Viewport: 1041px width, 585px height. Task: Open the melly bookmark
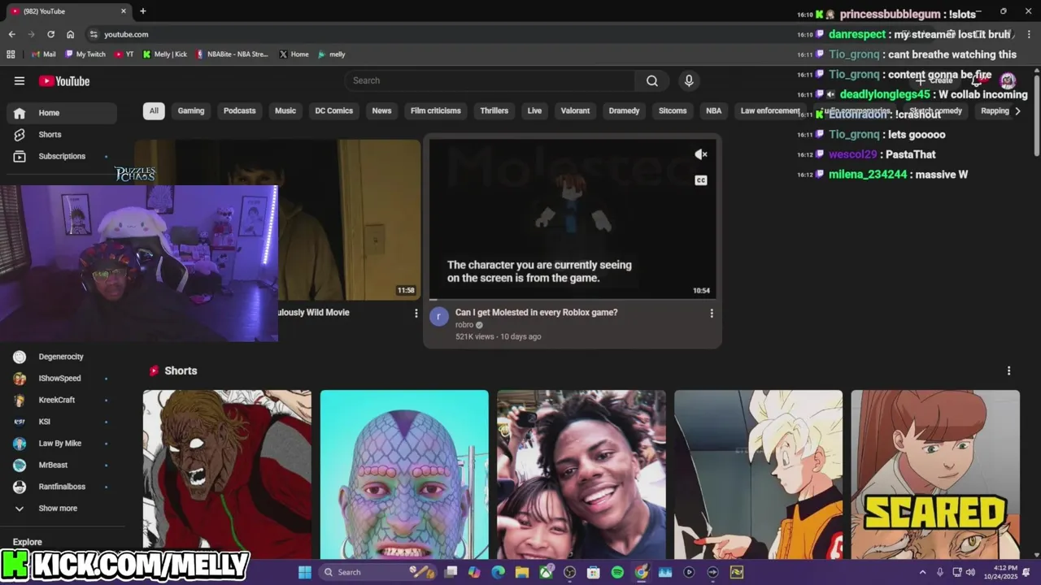pos(332,54)
